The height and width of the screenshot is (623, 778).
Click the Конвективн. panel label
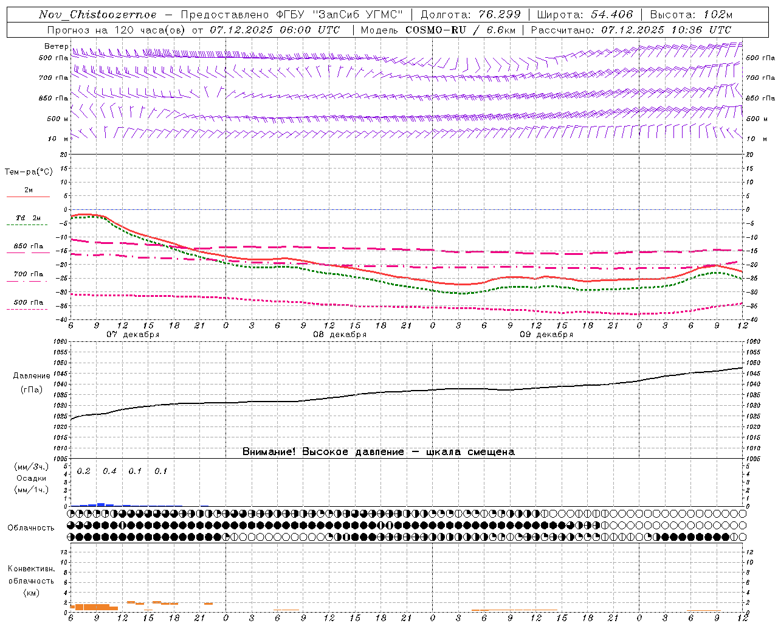click(x=31, y=569)
